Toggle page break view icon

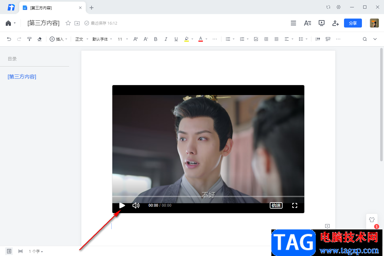coord(20,251)
